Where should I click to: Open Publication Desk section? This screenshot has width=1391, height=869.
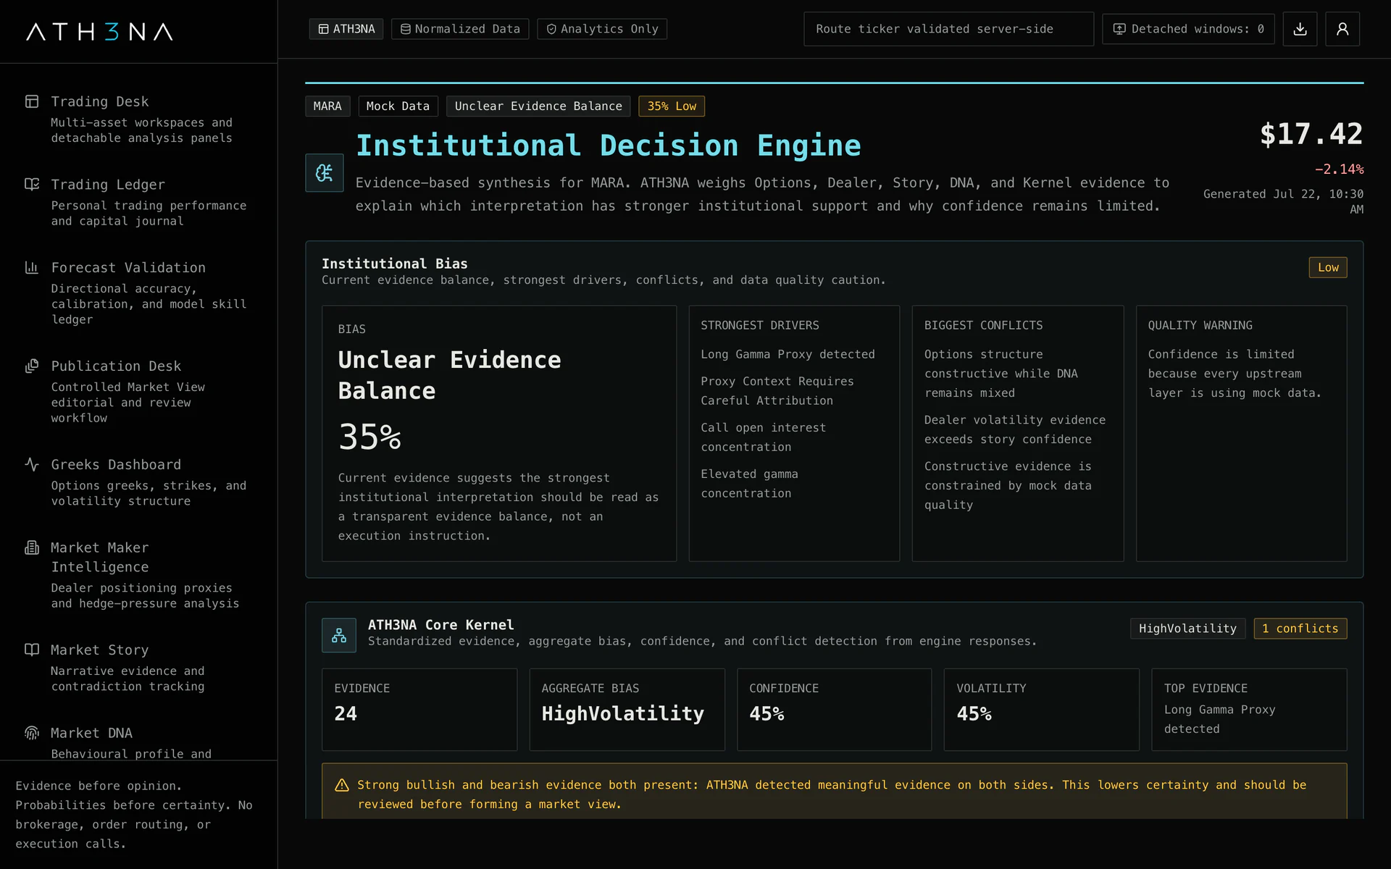(x=138, y=391)
